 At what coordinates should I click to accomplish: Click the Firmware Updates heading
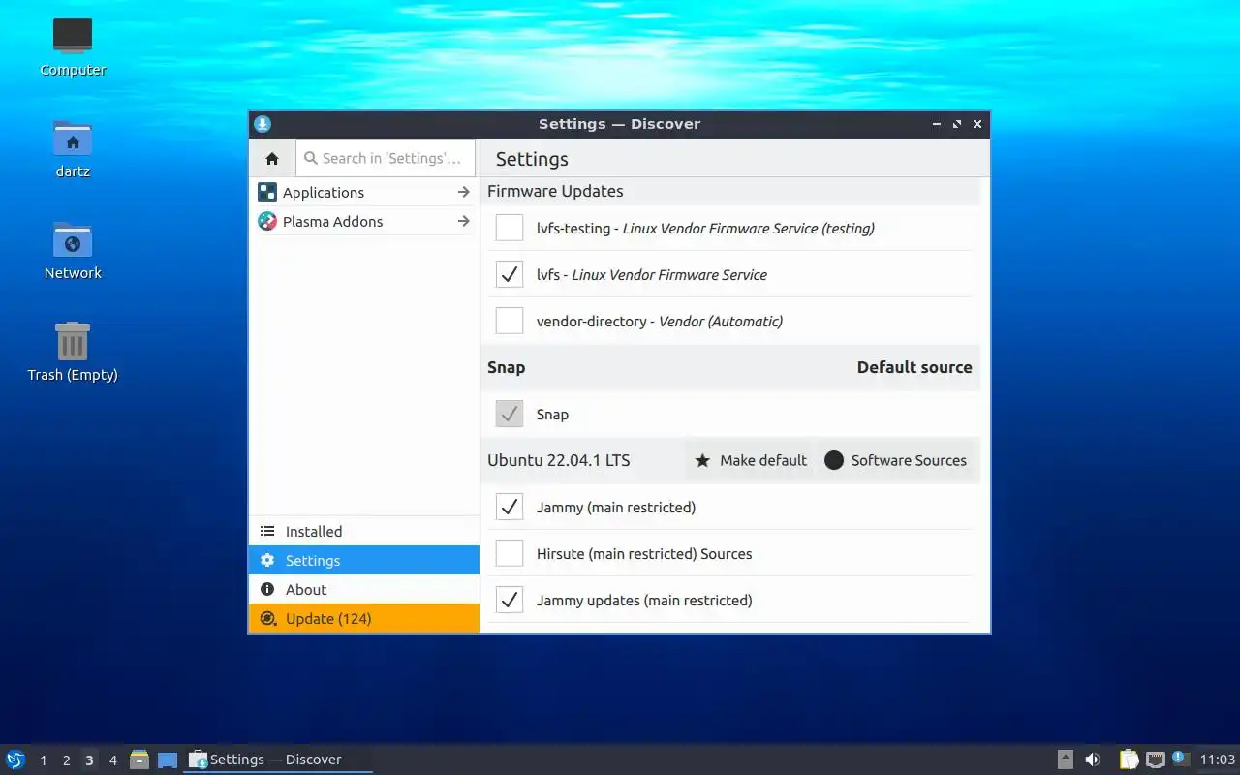coord(555,191)
